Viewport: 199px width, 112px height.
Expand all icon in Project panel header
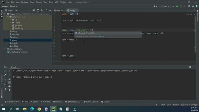point(38,10)
